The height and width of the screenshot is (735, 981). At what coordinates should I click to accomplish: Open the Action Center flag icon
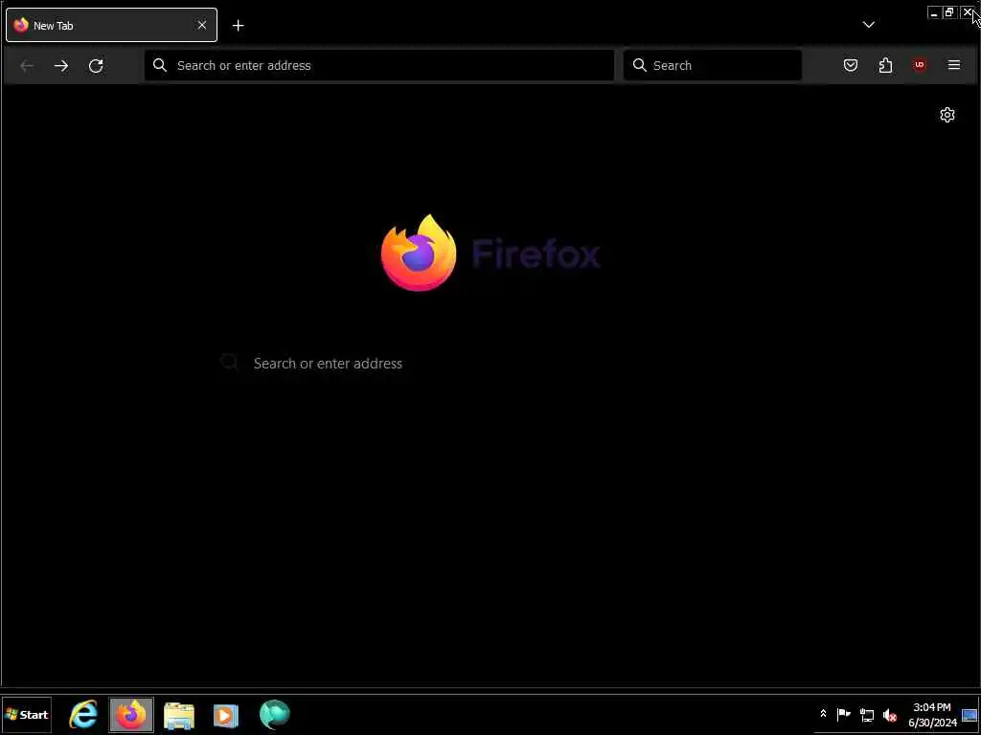[x=843, y=714]
